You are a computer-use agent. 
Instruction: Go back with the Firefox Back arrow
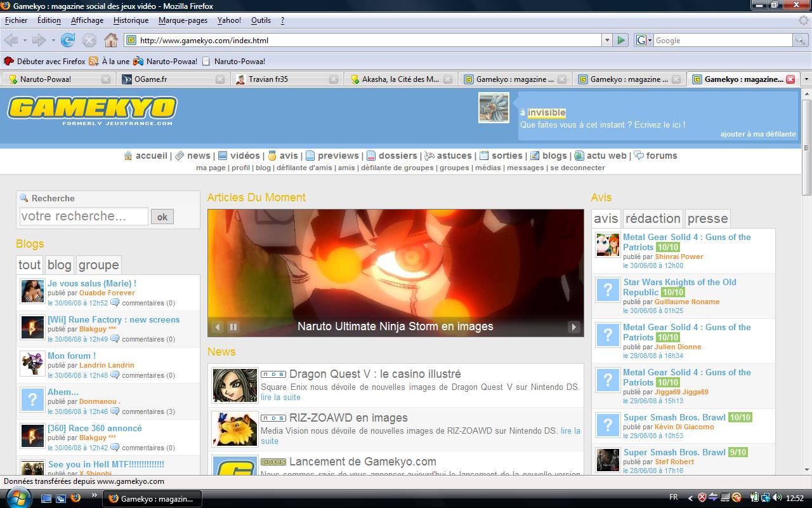11,40
